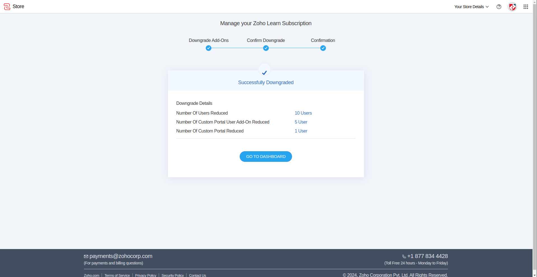Open the Terms of Service link
This screenshot has width=537, height=277.
point(117,275)
